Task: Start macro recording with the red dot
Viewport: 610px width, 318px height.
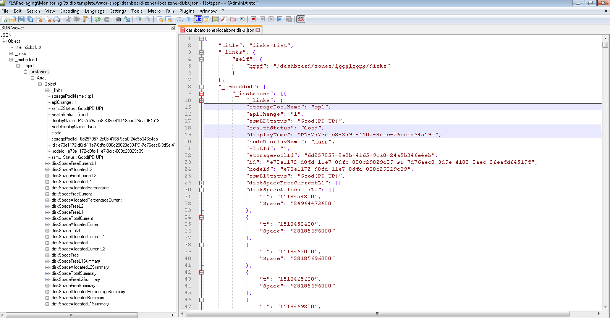Action: (x=253, y=19)
